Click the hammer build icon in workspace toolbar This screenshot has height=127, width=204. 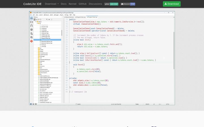[x=47, y=19]
